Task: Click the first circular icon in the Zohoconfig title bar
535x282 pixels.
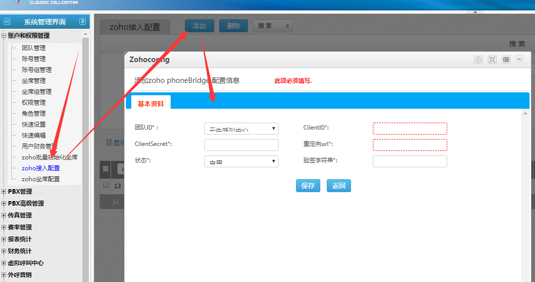Action: click(478, 60)
